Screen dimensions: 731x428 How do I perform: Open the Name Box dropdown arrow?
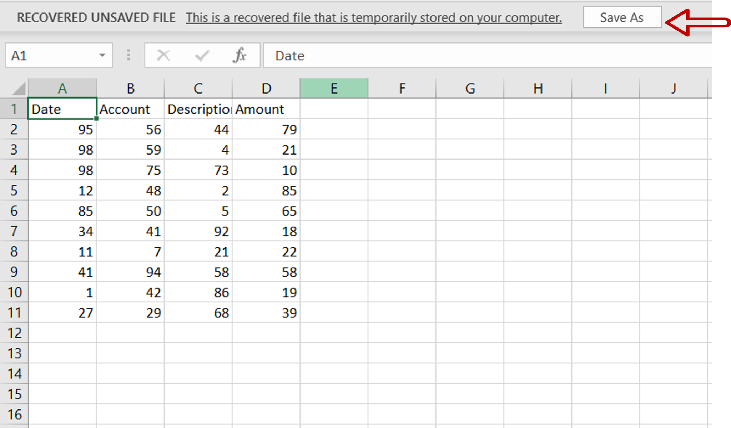103,55
